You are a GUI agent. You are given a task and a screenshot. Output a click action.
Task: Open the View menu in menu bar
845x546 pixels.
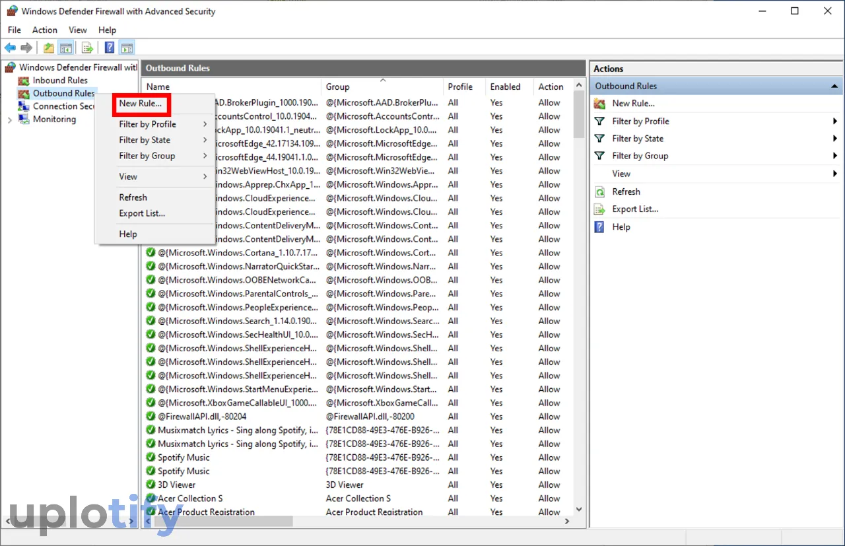coord(78,30)
